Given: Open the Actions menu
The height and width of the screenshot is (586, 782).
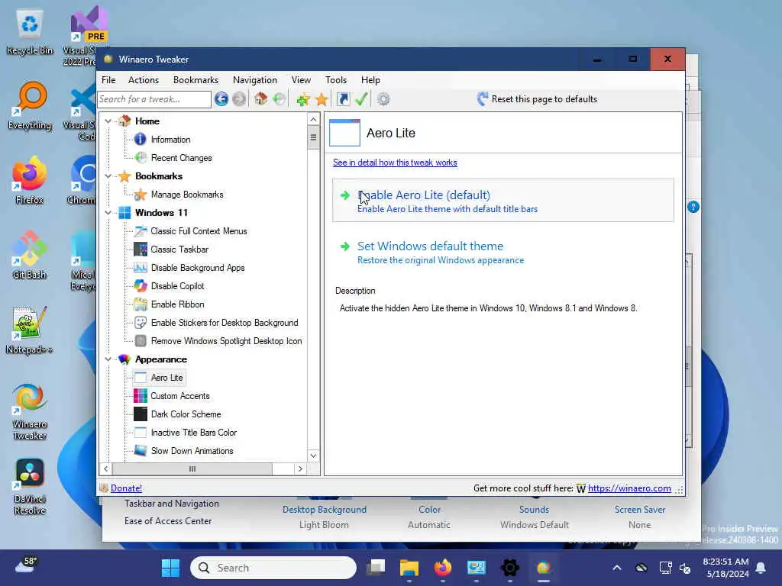Looking at the screenshot, I should (143, 79).
